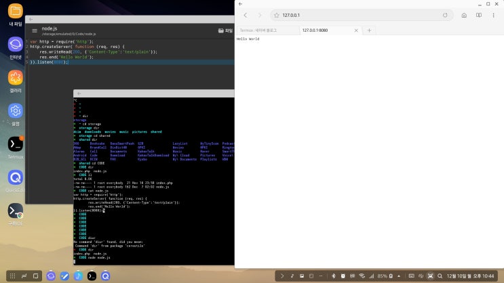Viewport: 504px width, 283px height.
Task: Open the QuickEdit desktop icon
Action: pos(15,177)
